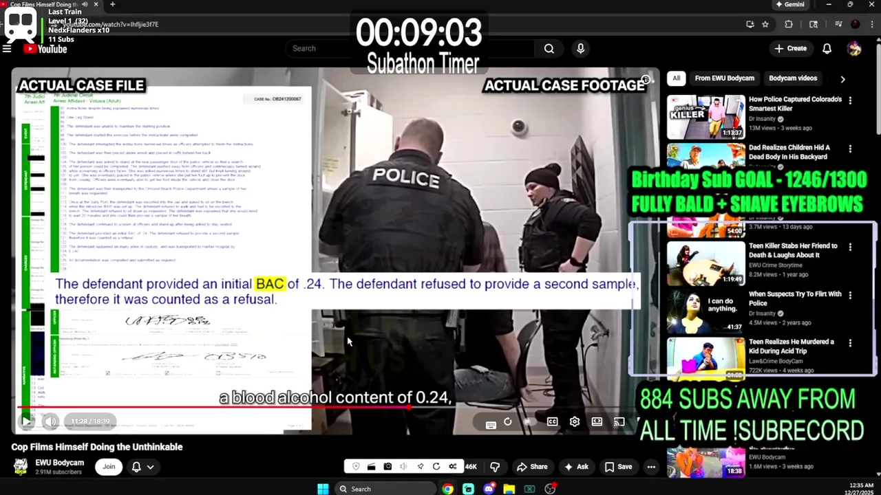Mute the video with the speaker icon
The width and height of the screenshot is (881, 495).
(50, 421)
